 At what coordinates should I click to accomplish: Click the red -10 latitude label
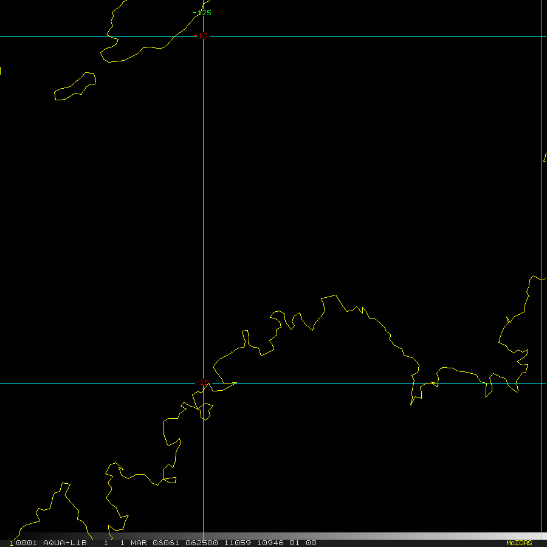pyautogui.click(x=201, y=36)
